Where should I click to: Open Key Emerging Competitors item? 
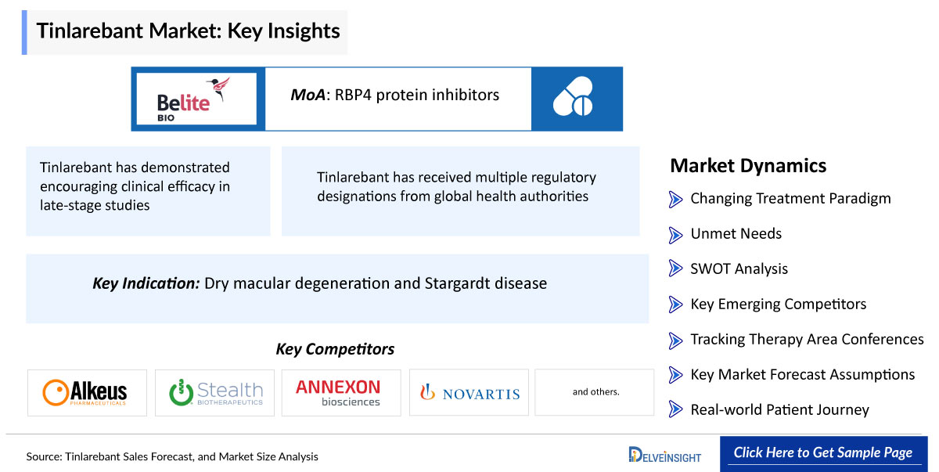778,304
